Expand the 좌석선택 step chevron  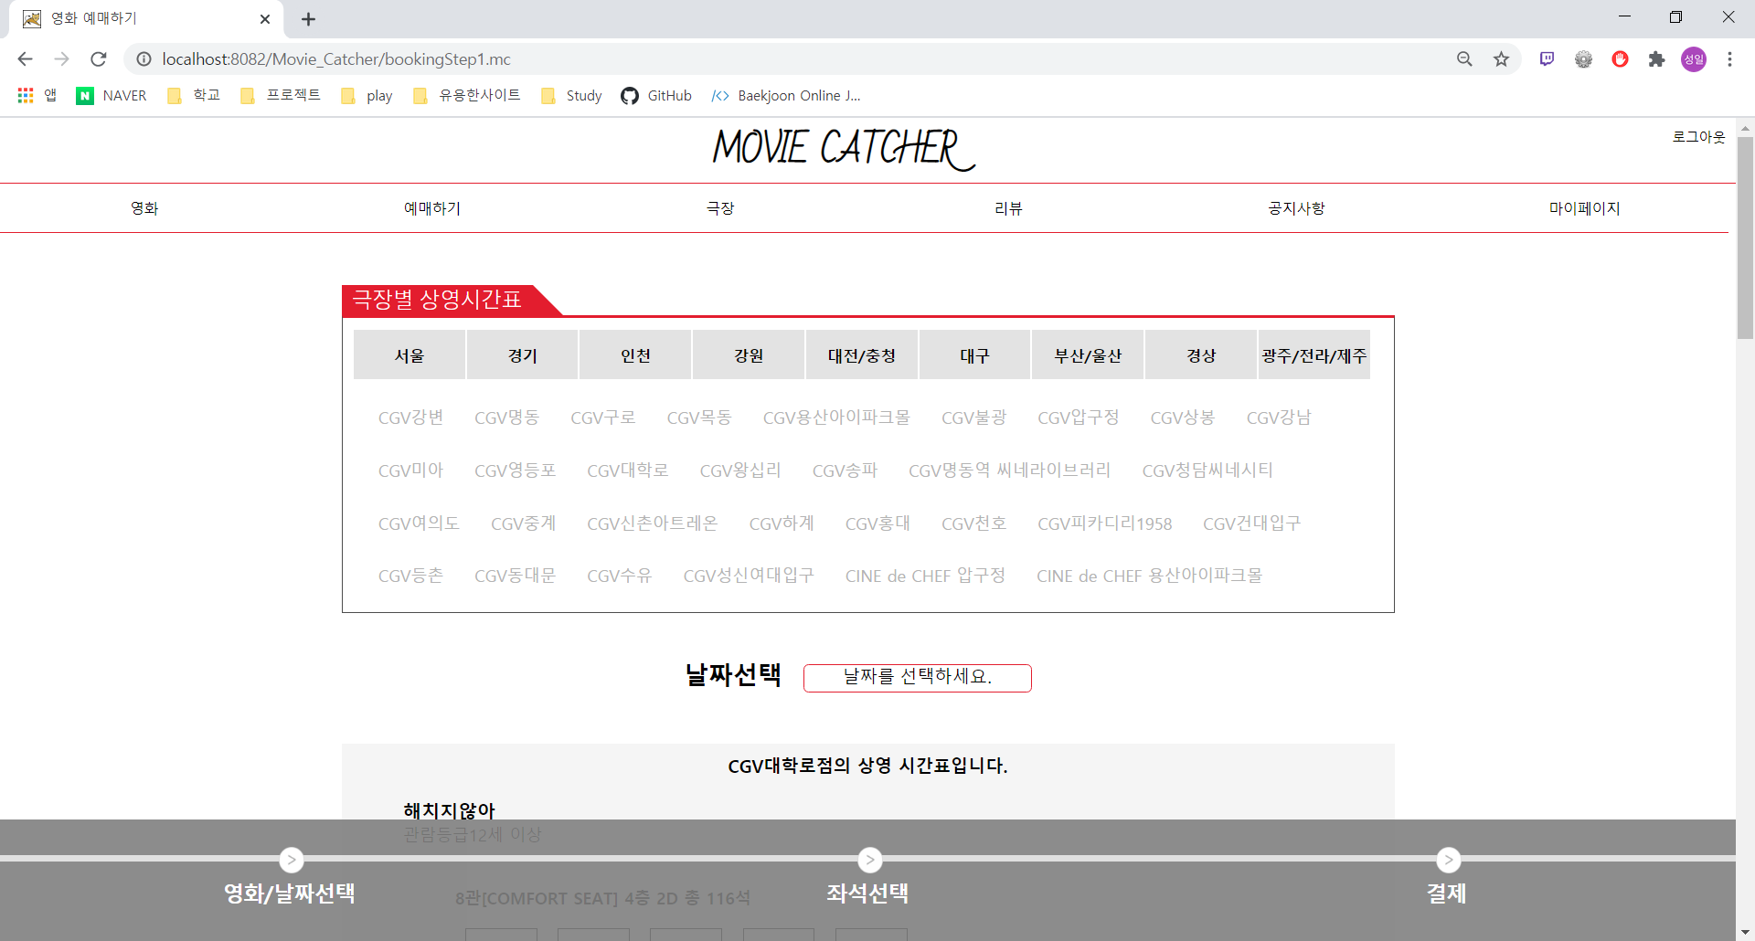[x=869, y=860]
